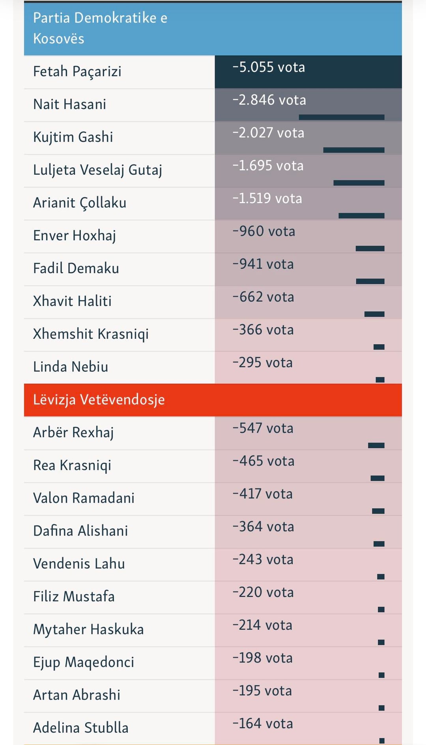Click candidate name Fetah Paçarizi
The width and height of the screenshot is (426, 745).
click(77, 72)
